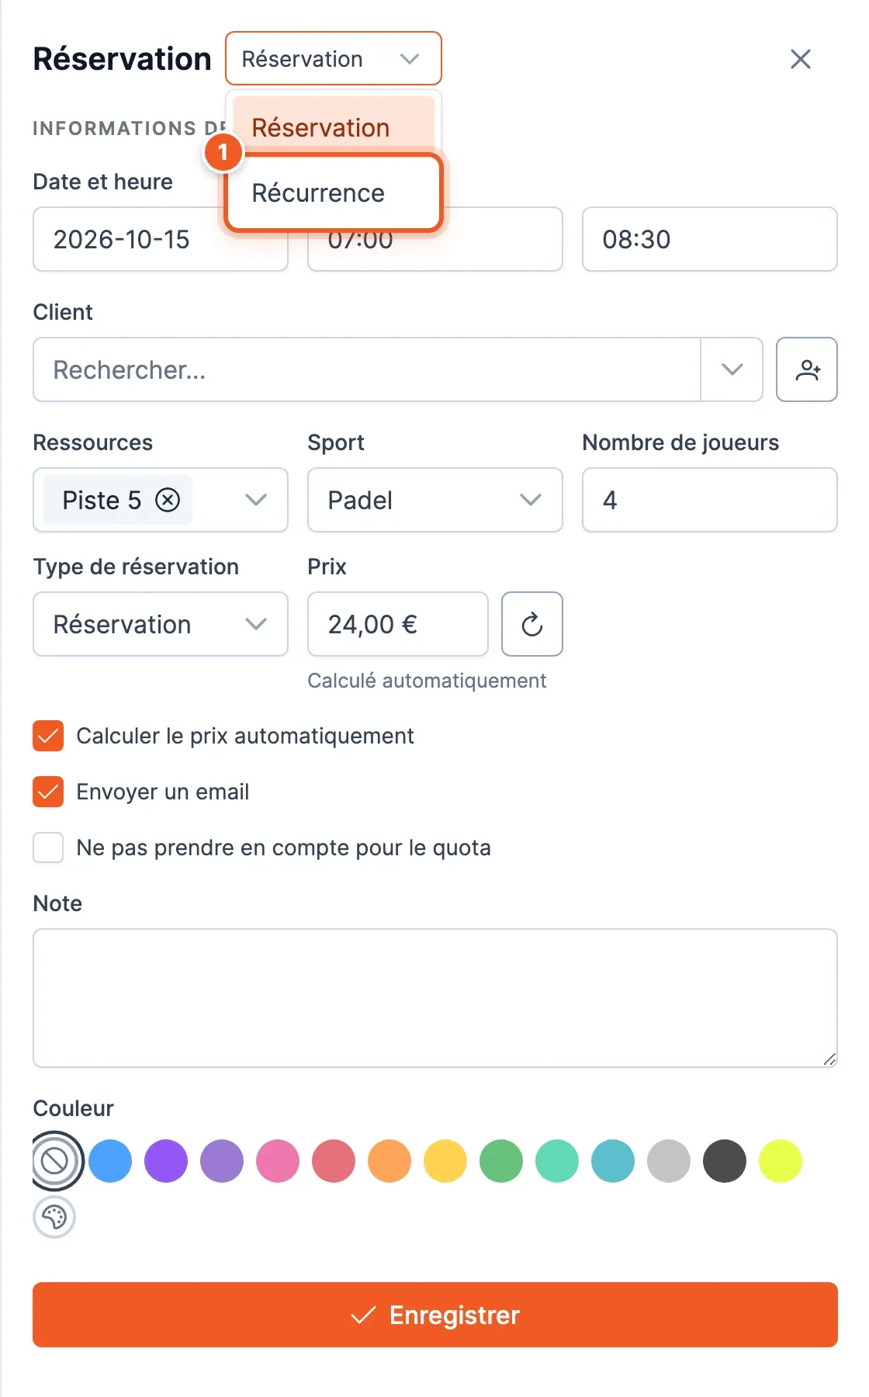
Task: Remove Piste 5 with the x icon
Action: [x=168, y=500]
